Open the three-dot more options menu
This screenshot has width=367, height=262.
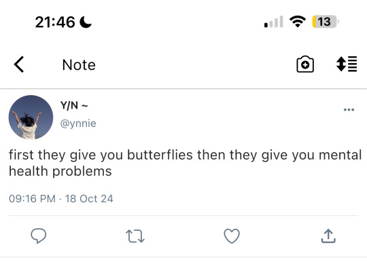pos(349,109)
